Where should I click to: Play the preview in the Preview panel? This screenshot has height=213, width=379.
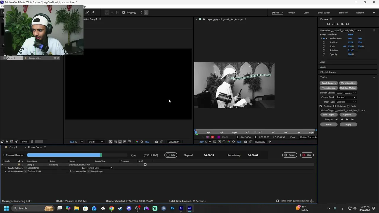click(338, 24)
